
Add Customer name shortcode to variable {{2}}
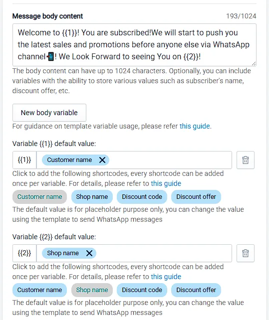[x=39, y=290]
